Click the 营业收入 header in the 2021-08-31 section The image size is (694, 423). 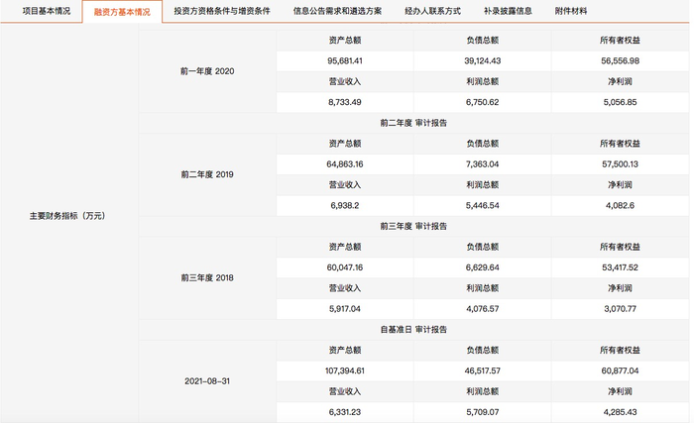[345, 391]
